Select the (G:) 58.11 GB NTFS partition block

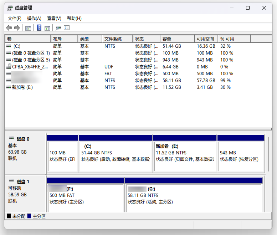click(194, 195)
